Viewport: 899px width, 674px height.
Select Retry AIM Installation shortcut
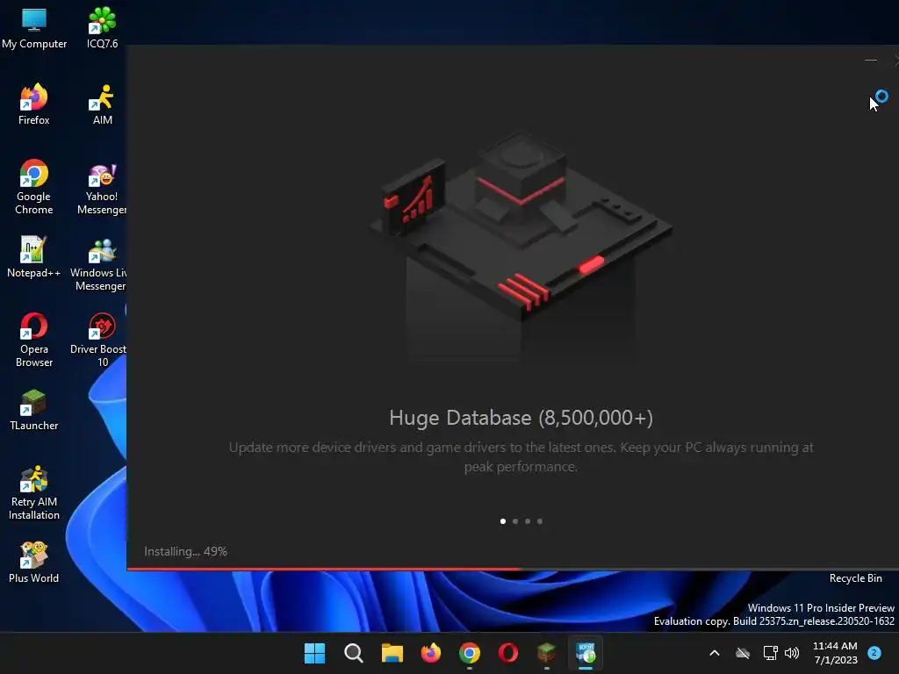click(x=34, y=492)
